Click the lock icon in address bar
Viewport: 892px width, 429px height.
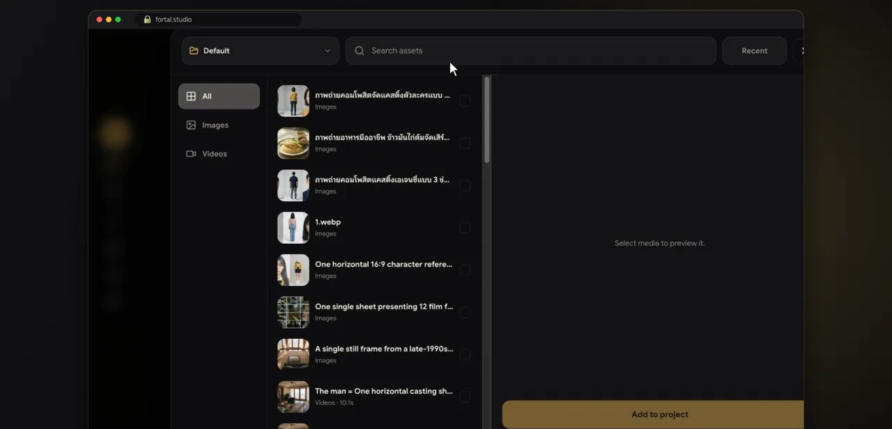(147, 19)
